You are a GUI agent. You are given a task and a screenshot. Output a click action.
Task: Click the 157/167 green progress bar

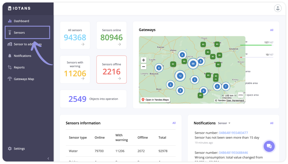point(257,45)
